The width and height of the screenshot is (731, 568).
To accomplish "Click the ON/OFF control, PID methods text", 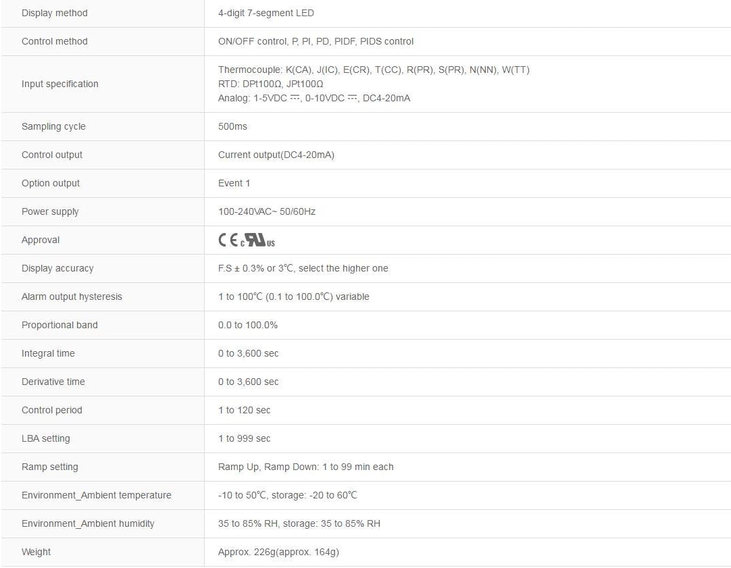I will (x=316, y=41).
